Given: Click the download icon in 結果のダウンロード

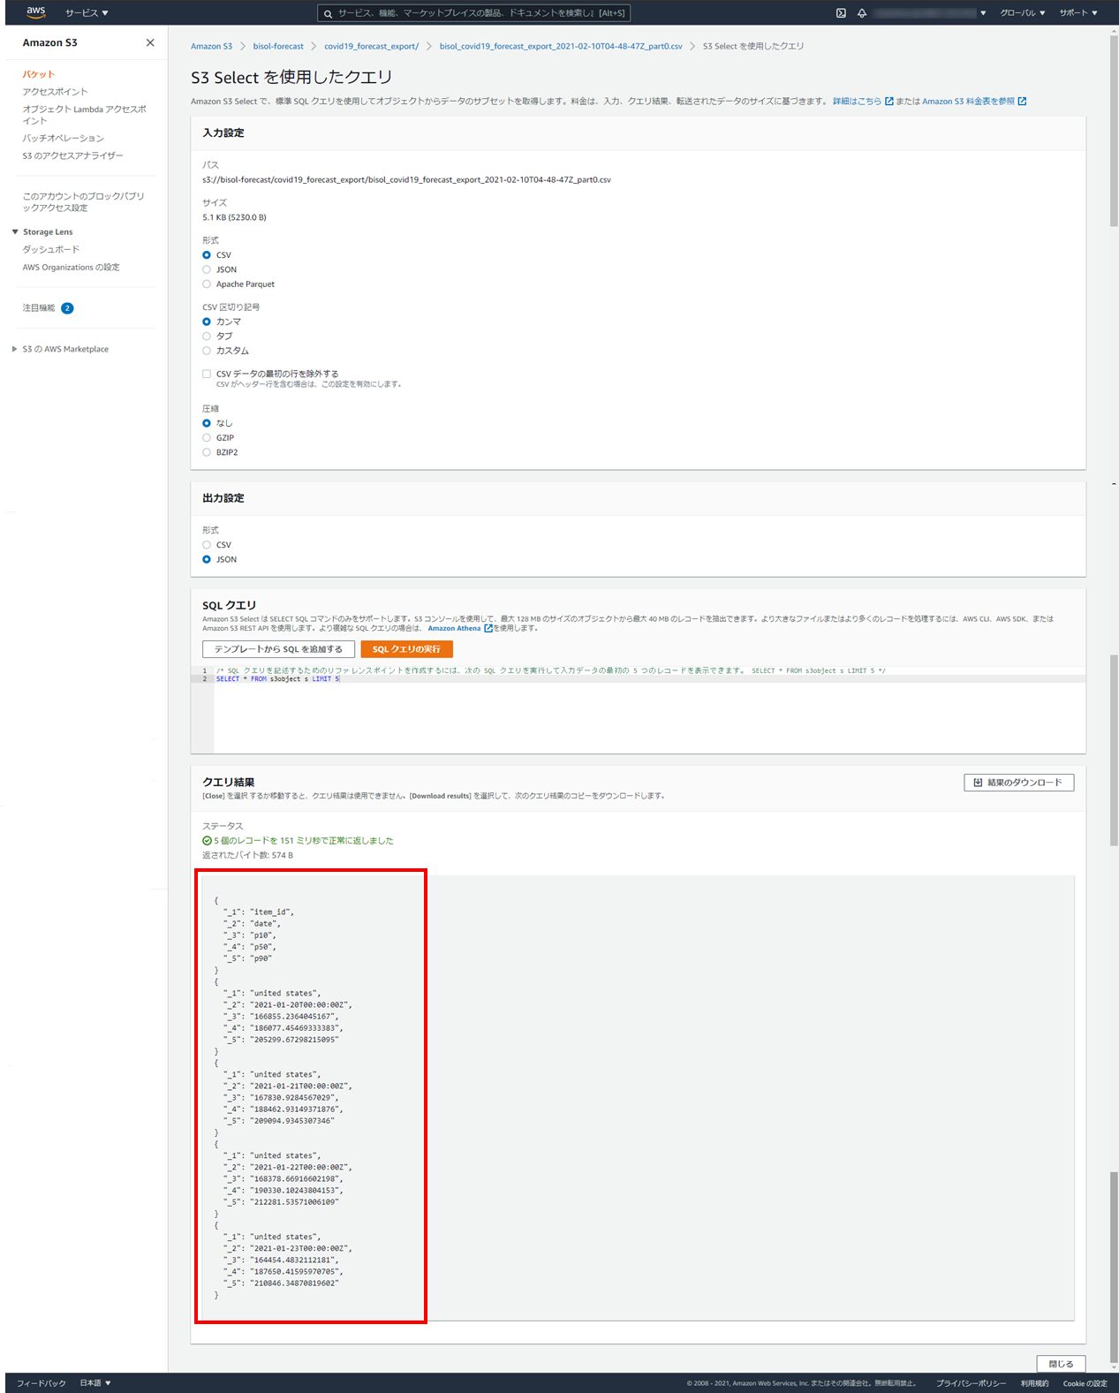Looking at the screenshot, I should point(978,783).
